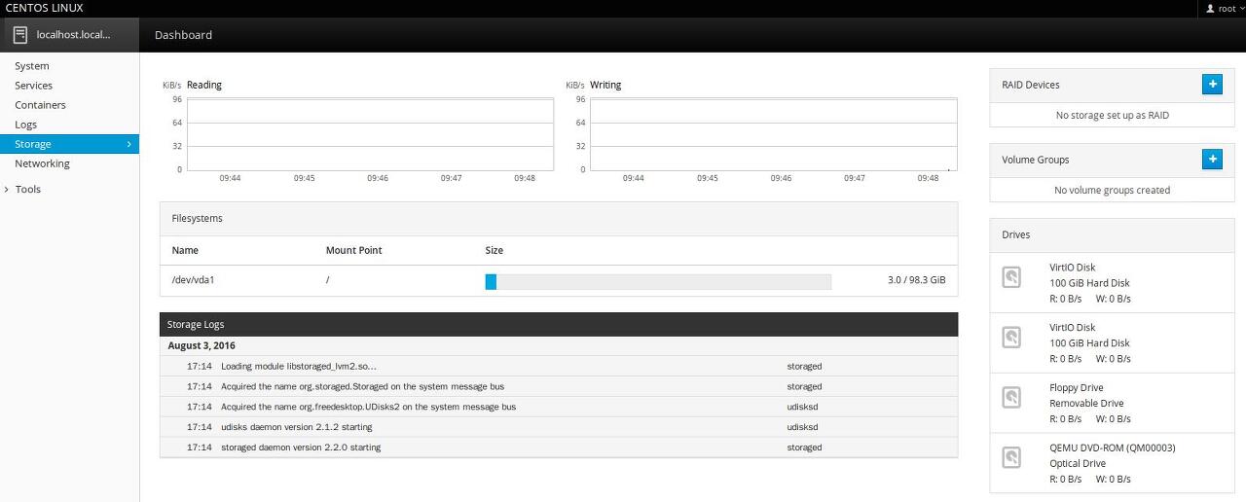
Task: Click the 'August 3, 2016' log date
Action: (x=202, y=346)
